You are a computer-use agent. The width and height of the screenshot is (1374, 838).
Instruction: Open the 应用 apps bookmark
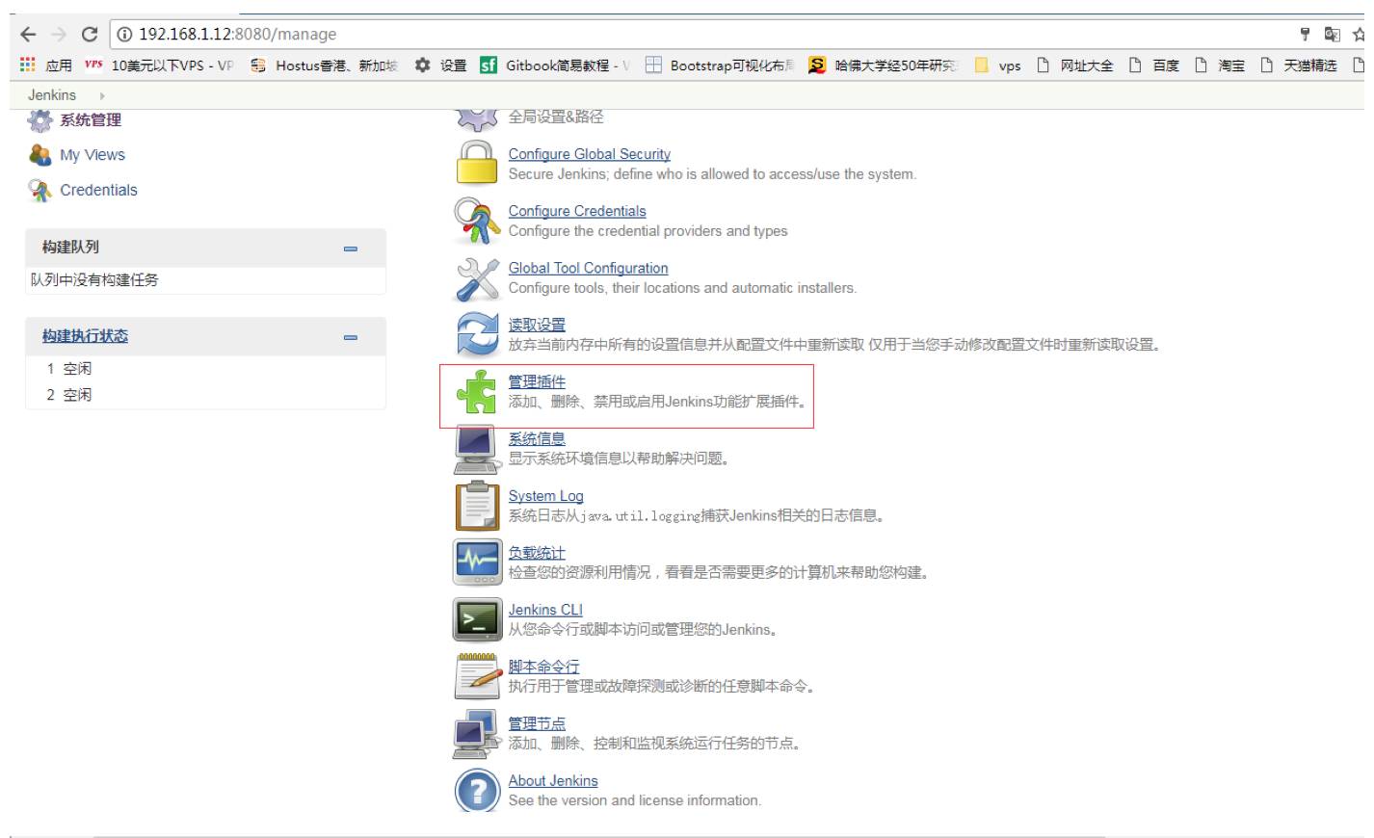pos(46,65)
